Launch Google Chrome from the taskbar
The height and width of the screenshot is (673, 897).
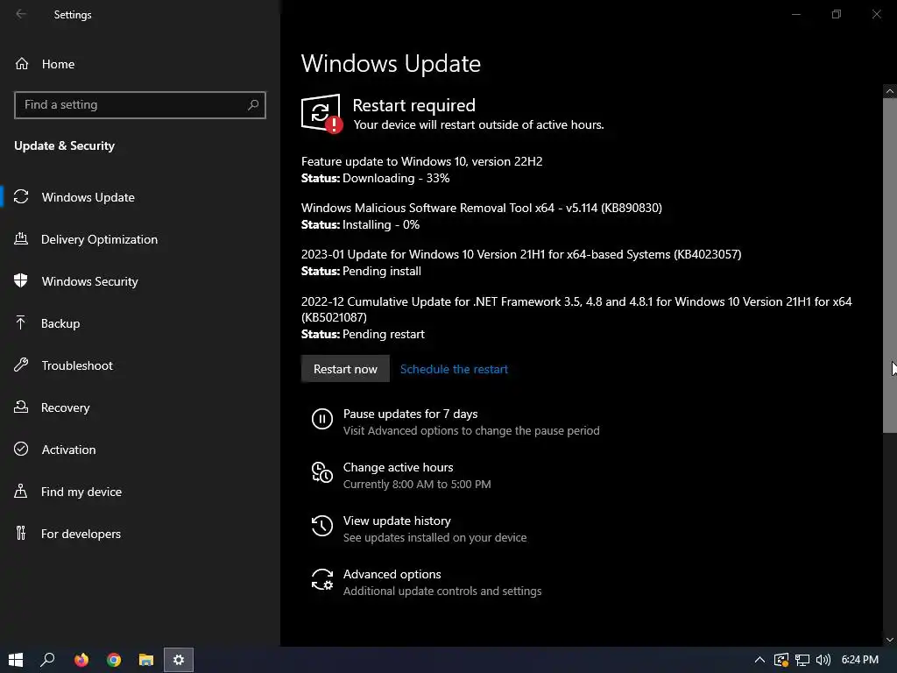[114, 660]
